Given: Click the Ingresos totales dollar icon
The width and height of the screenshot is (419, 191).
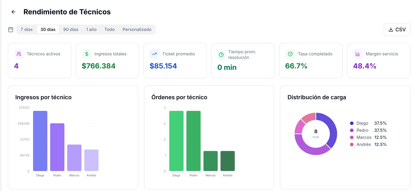Looking at the screenshot, I should coord(87,54).
